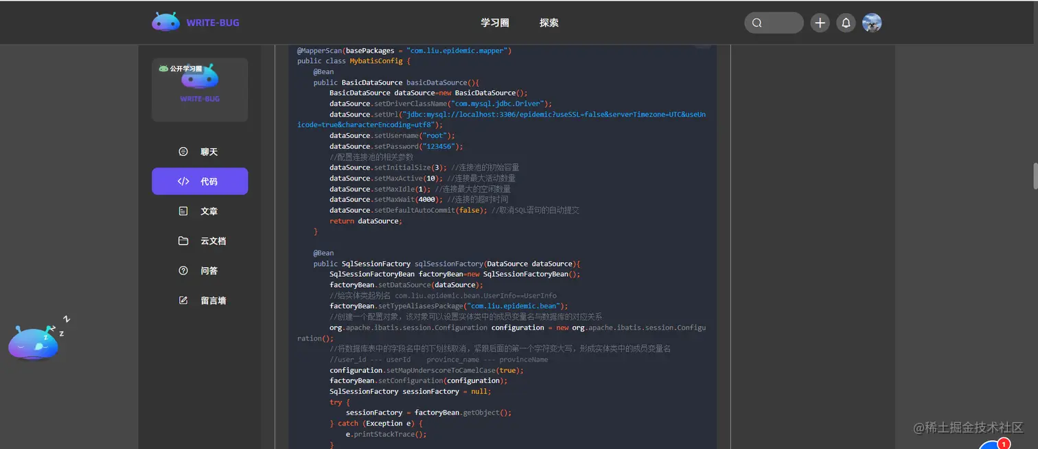This screenshot has height=449, width=1038.
Task: Click the "return dataSource;" line
Action: [366, 221]
